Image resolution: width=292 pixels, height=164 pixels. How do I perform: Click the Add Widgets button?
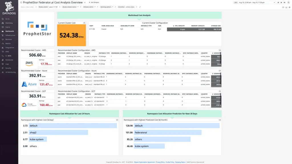point(94,2)
